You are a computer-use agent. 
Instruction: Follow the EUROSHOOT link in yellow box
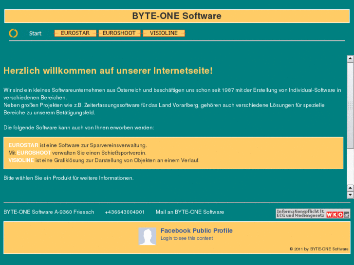coord(34,153)
